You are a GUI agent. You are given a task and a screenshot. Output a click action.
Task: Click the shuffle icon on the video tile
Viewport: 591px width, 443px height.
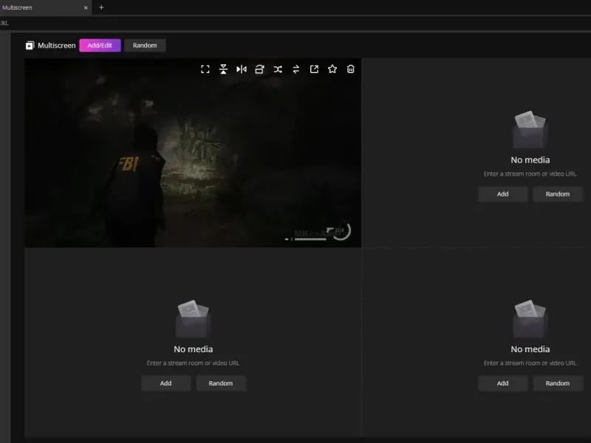[x=278, y=69]
